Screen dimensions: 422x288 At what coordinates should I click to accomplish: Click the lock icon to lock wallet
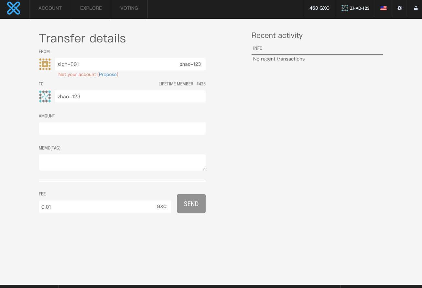(x=416, y=8)
